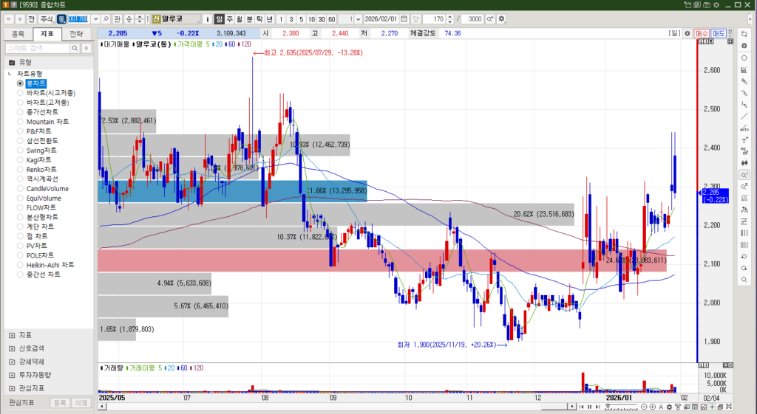The image size is (757, 414).
Task: Click the info 'i' icon next to 알루코
Action: (x=208, y=18)
